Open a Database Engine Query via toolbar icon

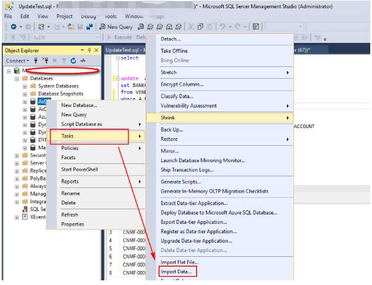141,27
